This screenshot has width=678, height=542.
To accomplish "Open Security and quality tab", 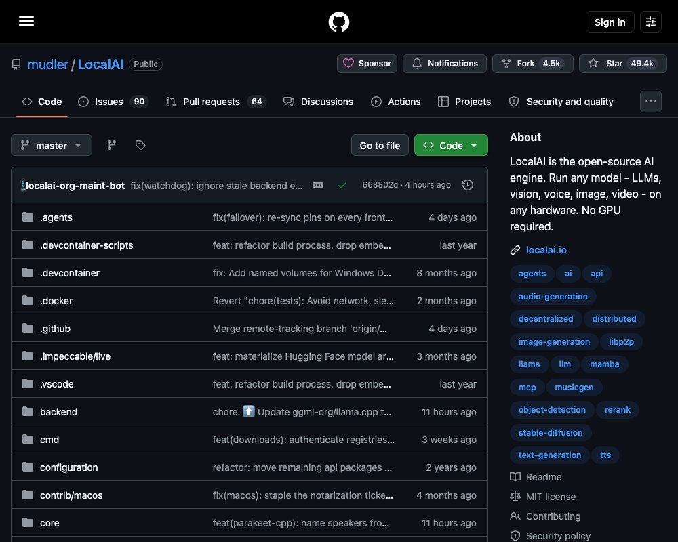I will (561, 102).
